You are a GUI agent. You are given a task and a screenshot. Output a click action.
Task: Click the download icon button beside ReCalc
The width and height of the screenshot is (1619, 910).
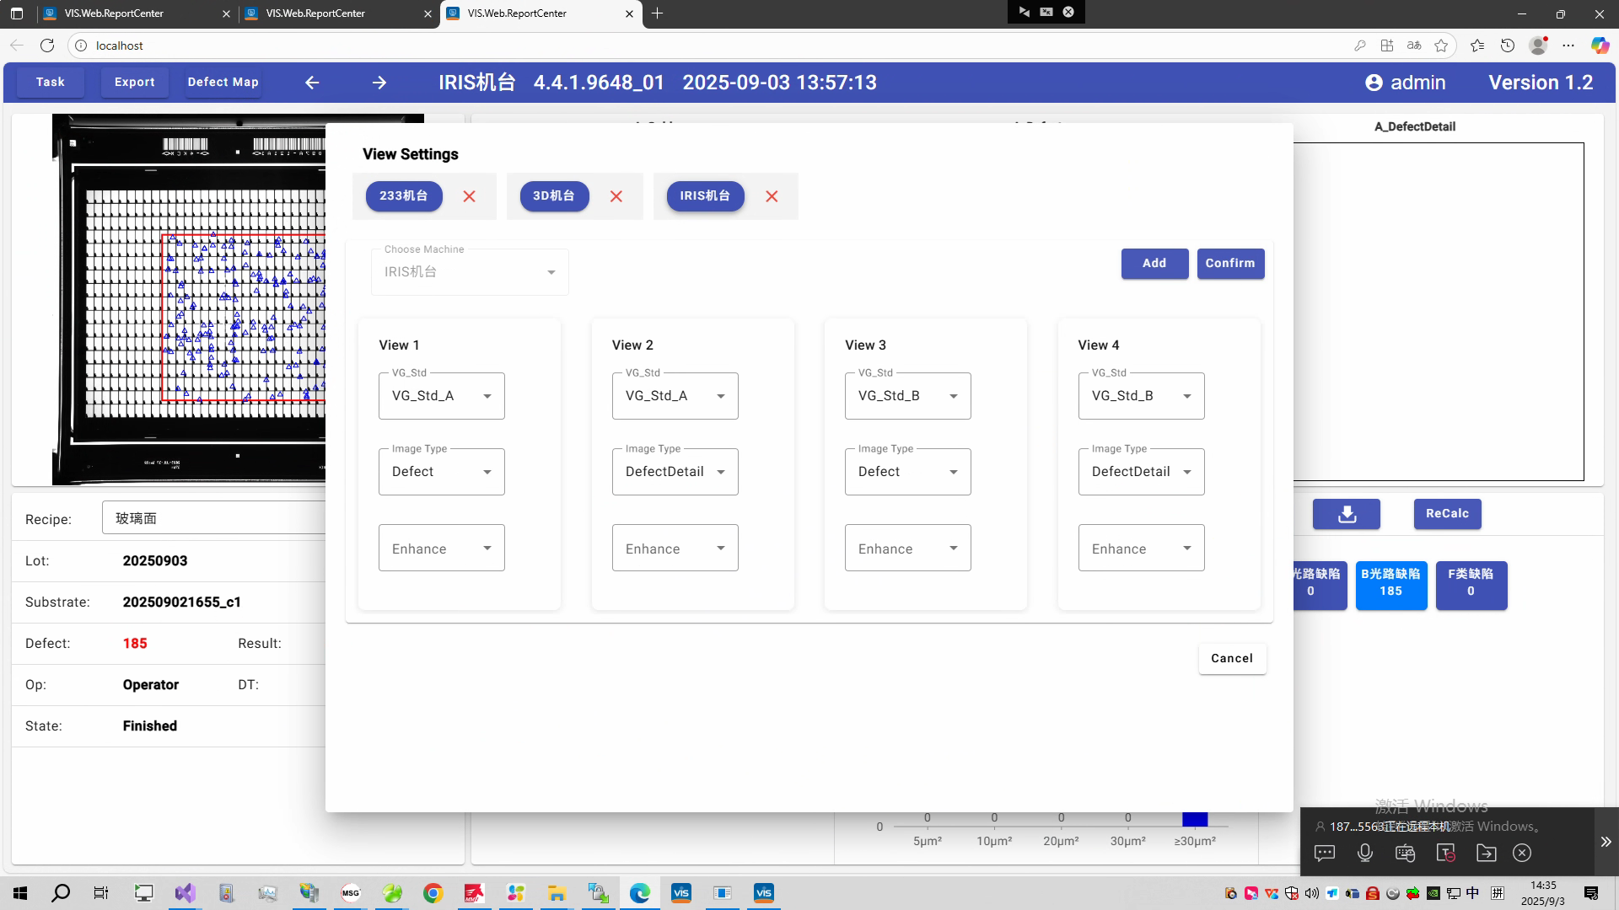coord(1347,514)
